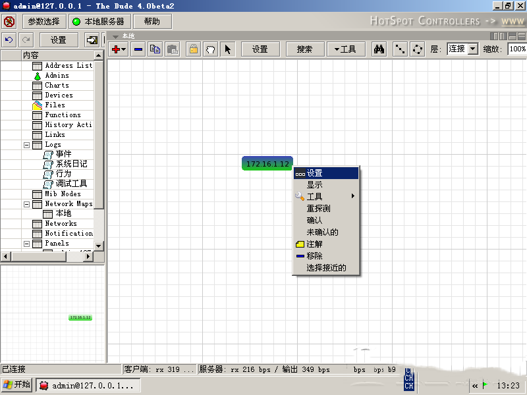Click the triangle beside 本地 pane title

pyautogui.click(x=116, y=36)
